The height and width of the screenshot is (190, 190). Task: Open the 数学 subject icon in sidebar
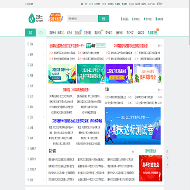pos(28,54)
